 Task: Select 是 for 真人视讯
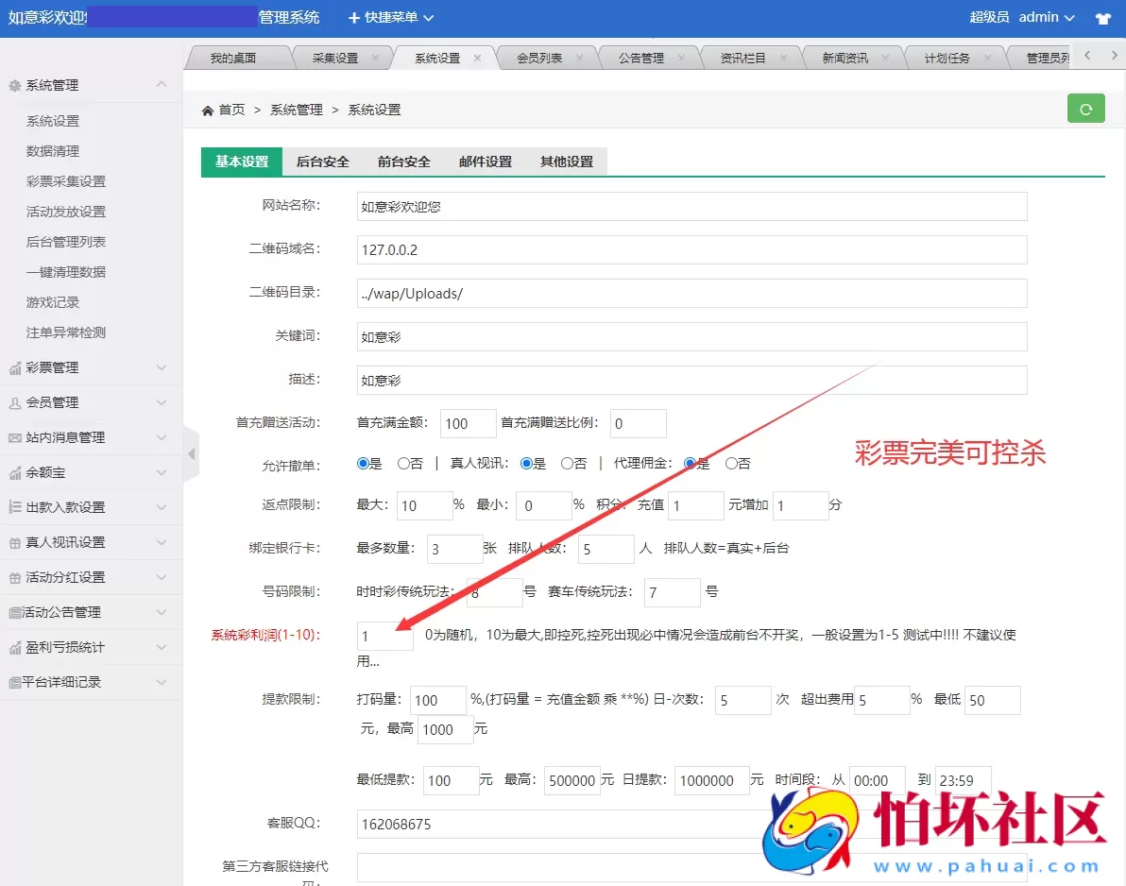525,466
